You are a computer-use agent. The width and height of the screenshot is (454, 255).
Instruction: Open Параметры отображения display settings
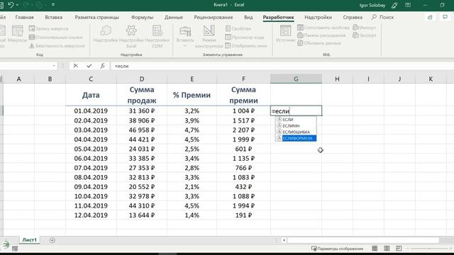click(337, 249)
